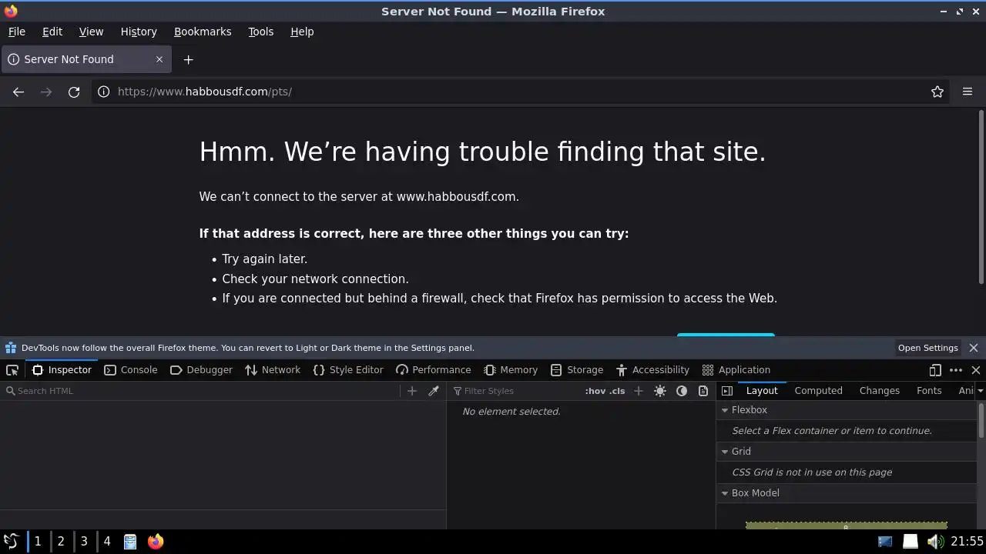Click the Firefox icon in the taskbar
This screenshot has width=986, height=554.
coord(156,542)
